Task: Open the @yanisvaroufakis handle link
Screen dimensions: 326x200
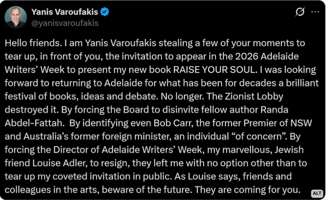Action: [65, 23]
